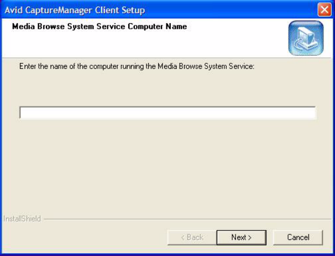Click the empty gray dialog body area

point(166,166)
